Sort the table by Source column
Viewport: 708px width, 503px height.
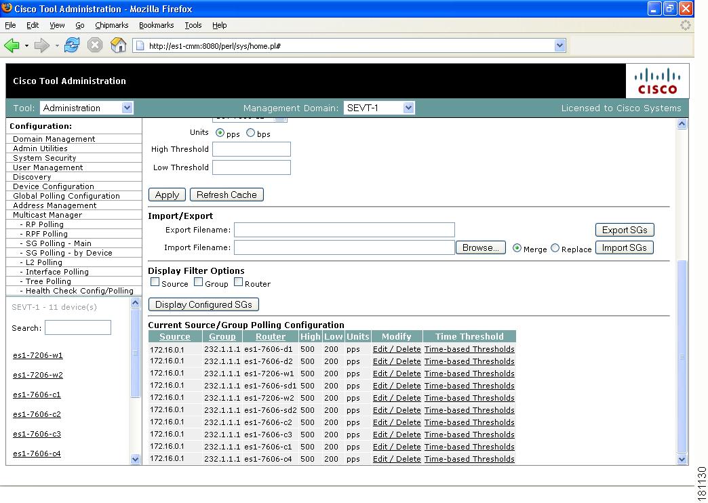click(x=175, y=336)
